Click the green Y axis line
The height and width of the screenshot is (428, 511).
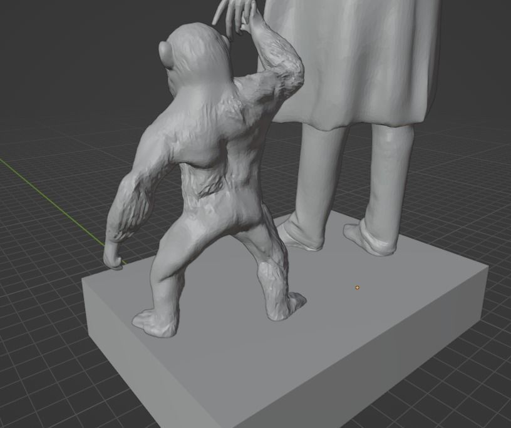[52, 201]
